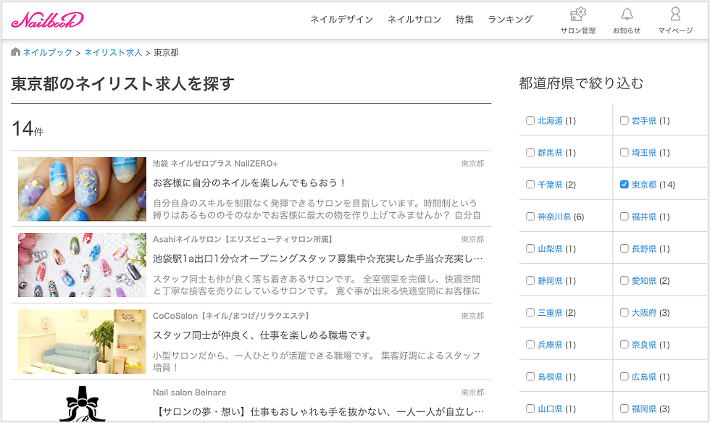Check the 奈良県 checkbox
Screen dimensions: 710x423
point(624,344)
